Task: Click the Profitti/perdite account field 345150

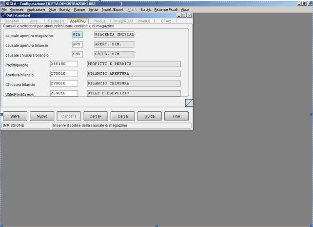Action: (64, 64)
